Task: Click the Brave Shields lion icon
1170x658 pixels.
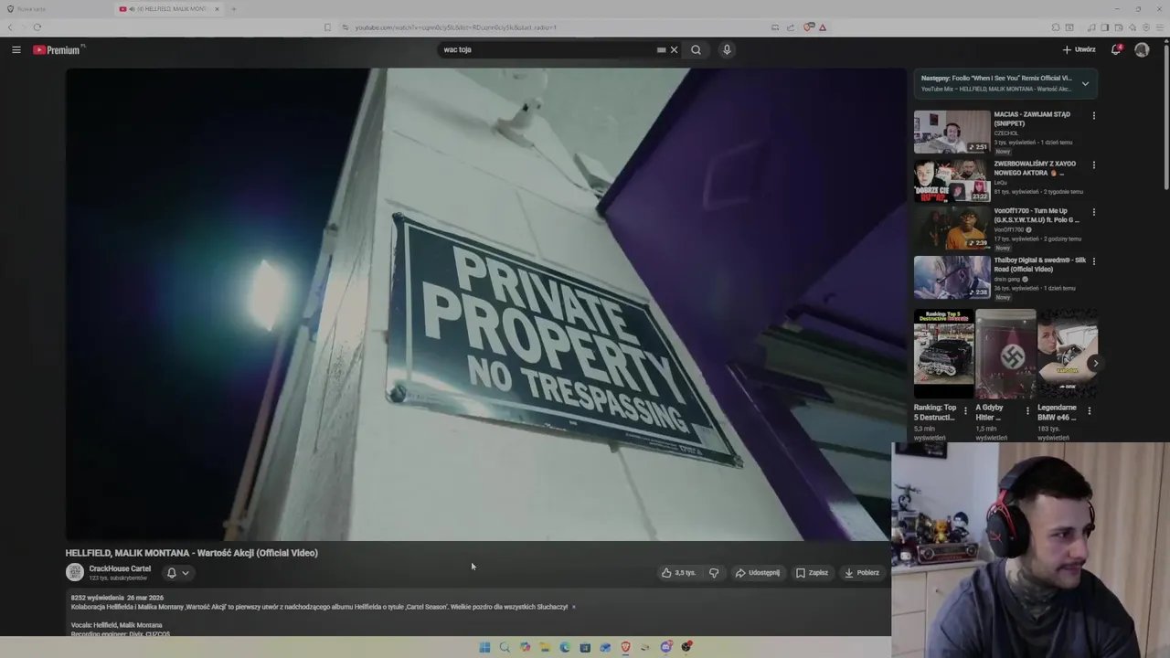Action: 808,27
